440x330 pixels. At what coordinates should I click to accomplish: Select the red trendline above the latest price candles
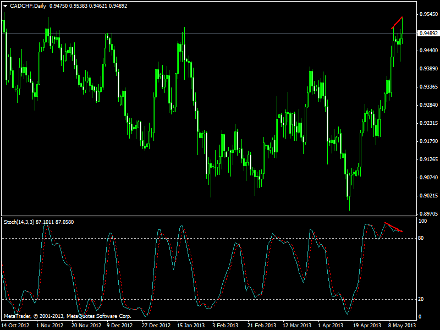click(x=397, y=23)
